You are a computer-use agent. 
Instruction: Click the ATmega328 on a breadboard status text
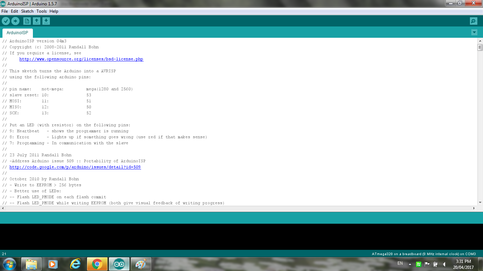point(424,254)
